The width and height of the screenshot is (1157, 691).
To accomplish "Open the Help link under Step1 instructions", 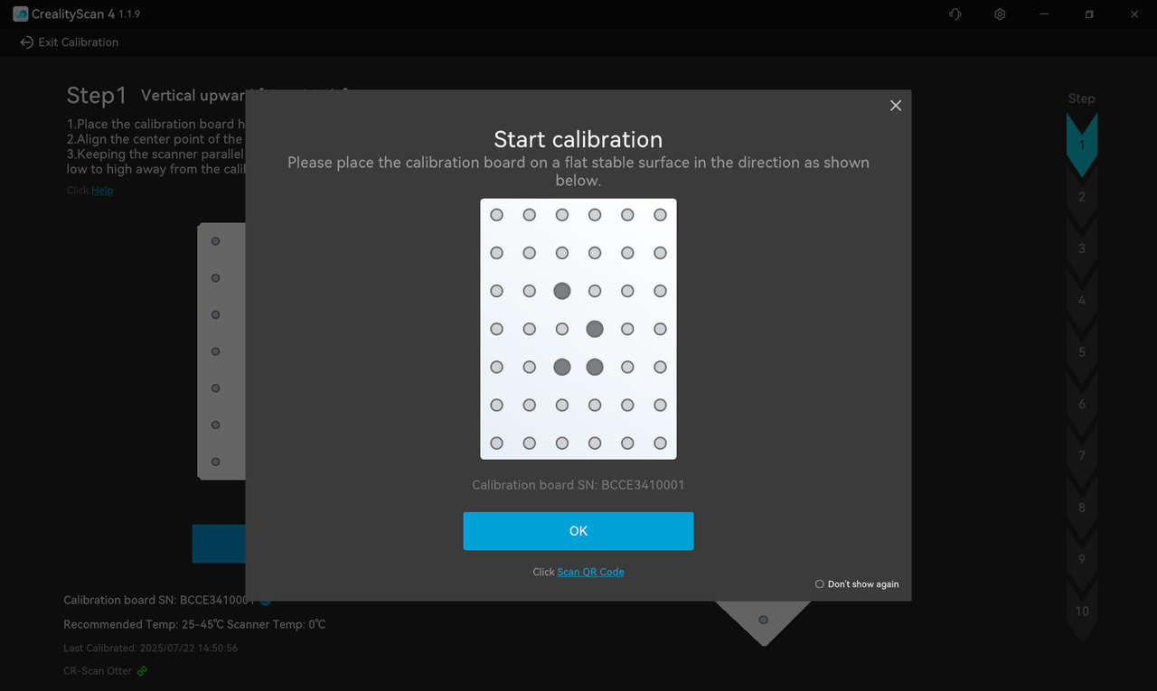I will pyautogui.click(x=102, y=191).
